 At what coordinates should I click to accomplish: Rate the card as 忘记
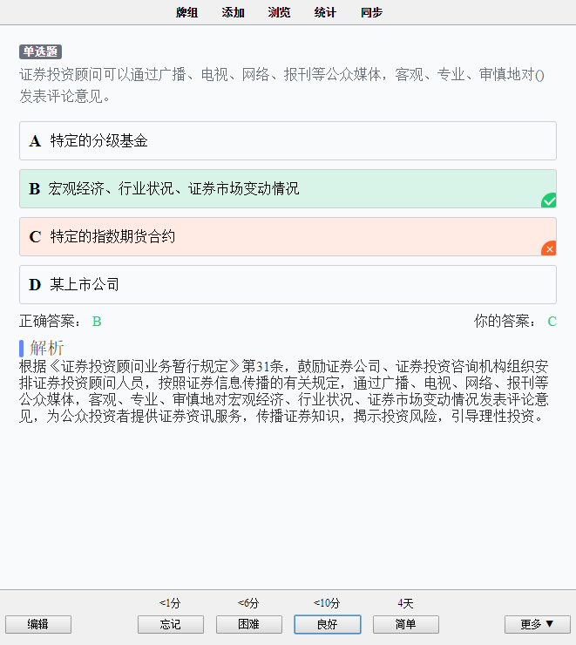pos(171,624)
